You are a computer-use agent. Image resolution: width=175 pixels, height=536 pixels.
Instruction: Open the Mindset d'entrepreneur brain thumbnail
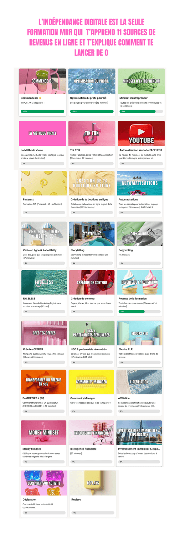pos(141,81)
